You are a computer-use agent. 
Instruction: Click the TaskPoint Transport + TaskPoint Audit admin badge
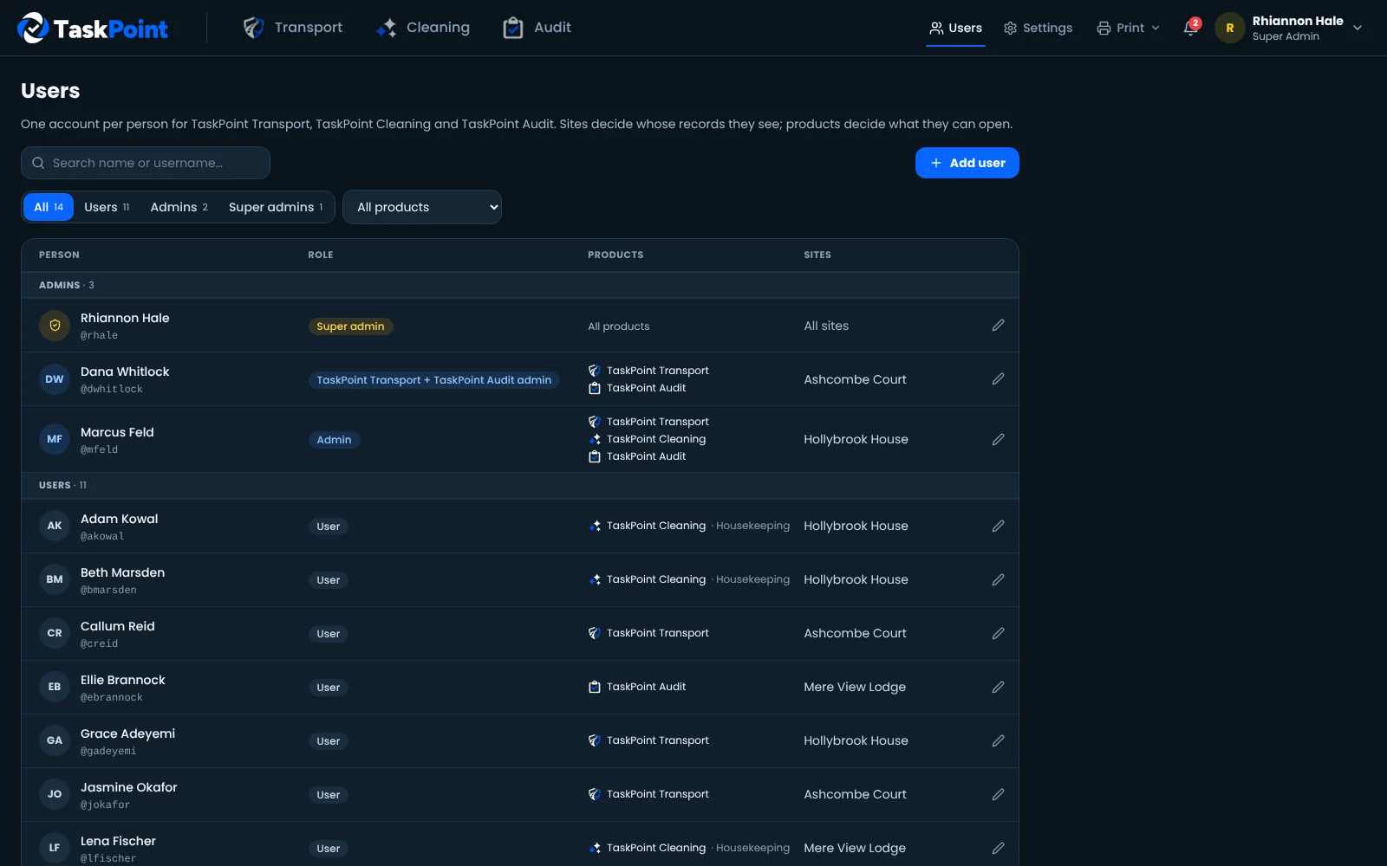pyautogui.click(x=434, y=380)
